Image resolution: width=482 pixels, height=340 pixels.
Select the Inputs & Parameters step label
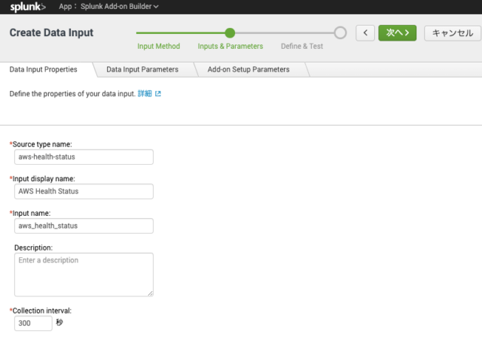230,46
